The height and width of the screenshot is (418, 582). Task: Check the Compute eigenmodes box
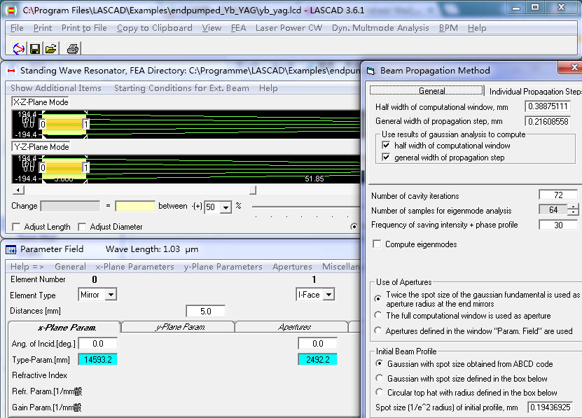point(377,244)
